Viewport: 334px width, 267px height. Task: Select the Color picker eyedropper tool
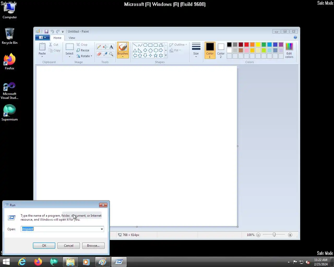[105, 54]
